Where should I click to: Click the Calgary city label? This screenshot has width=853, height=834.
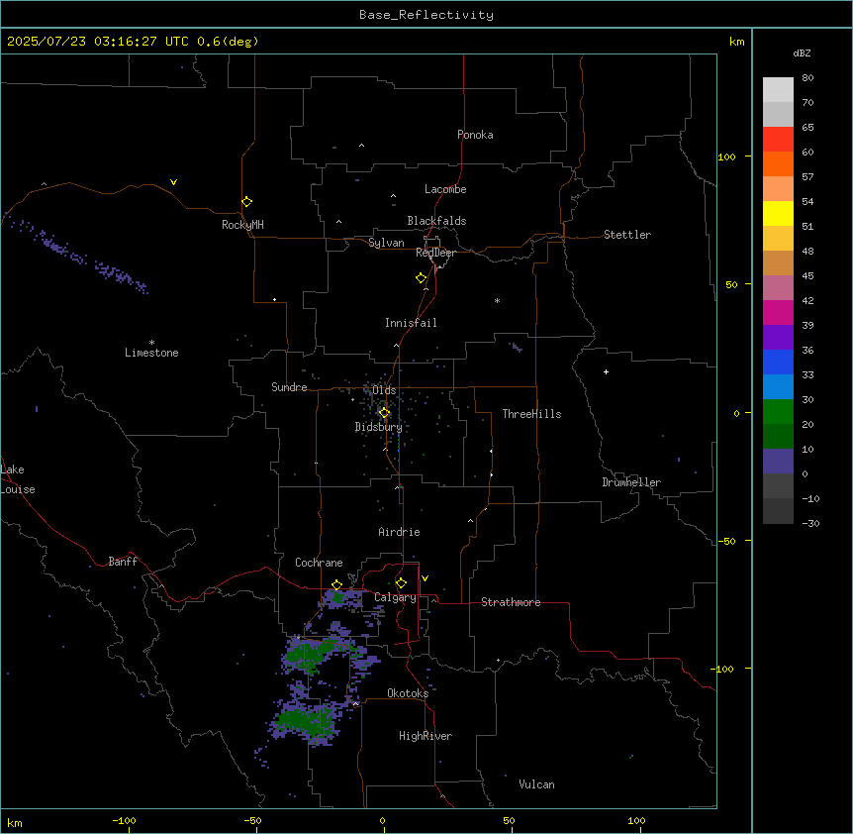point(395,597)
